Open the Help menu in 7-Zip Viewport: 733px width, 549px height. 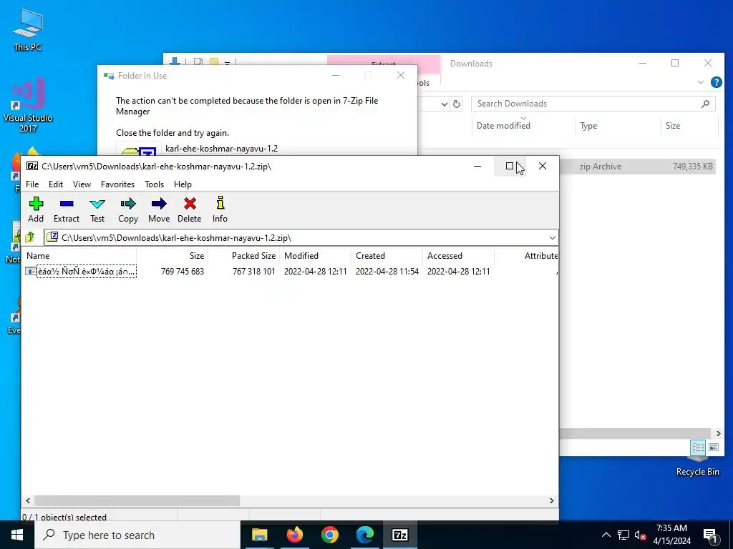point(183,184)
